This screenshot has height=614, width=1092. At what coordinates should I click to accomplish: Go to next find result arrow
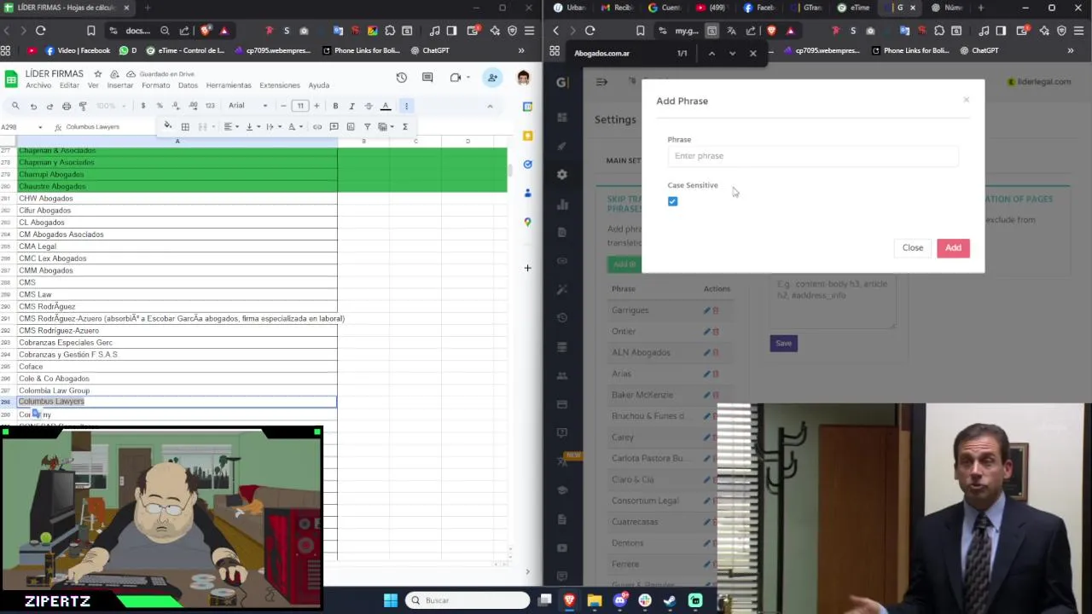pyautogui.click(x=732, y=53)
